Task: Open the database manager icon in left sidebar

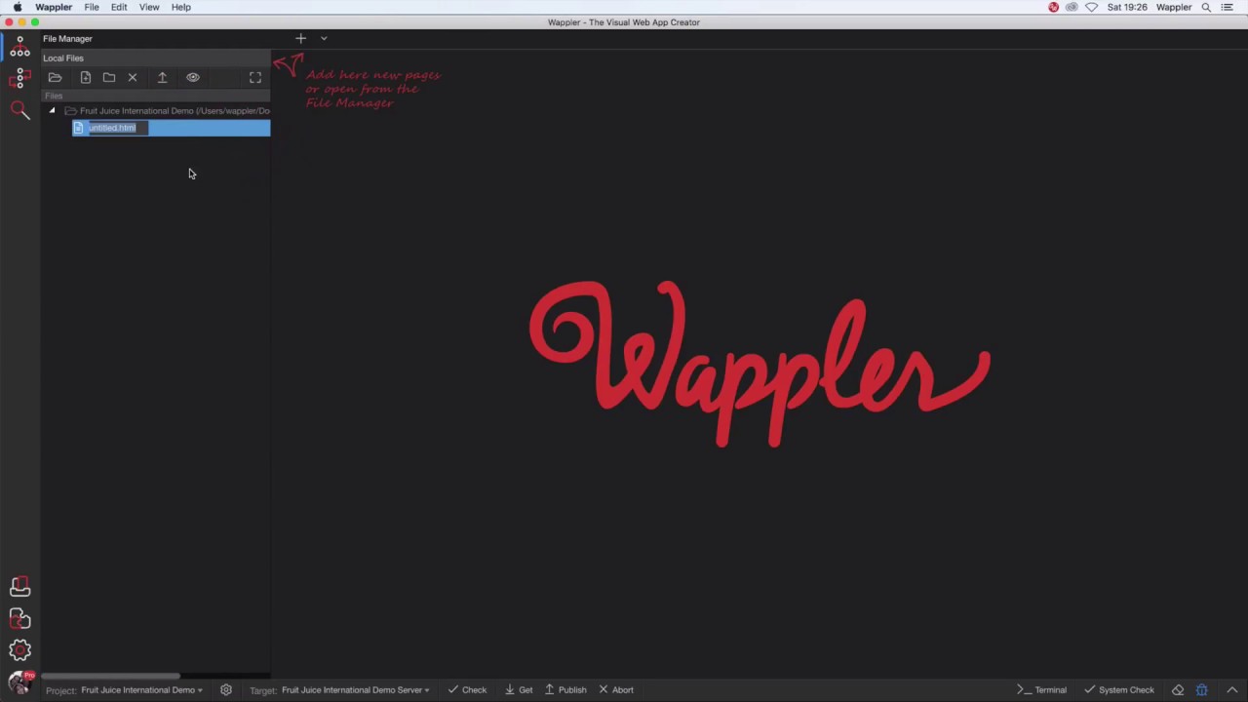Action: click(19, 586)
